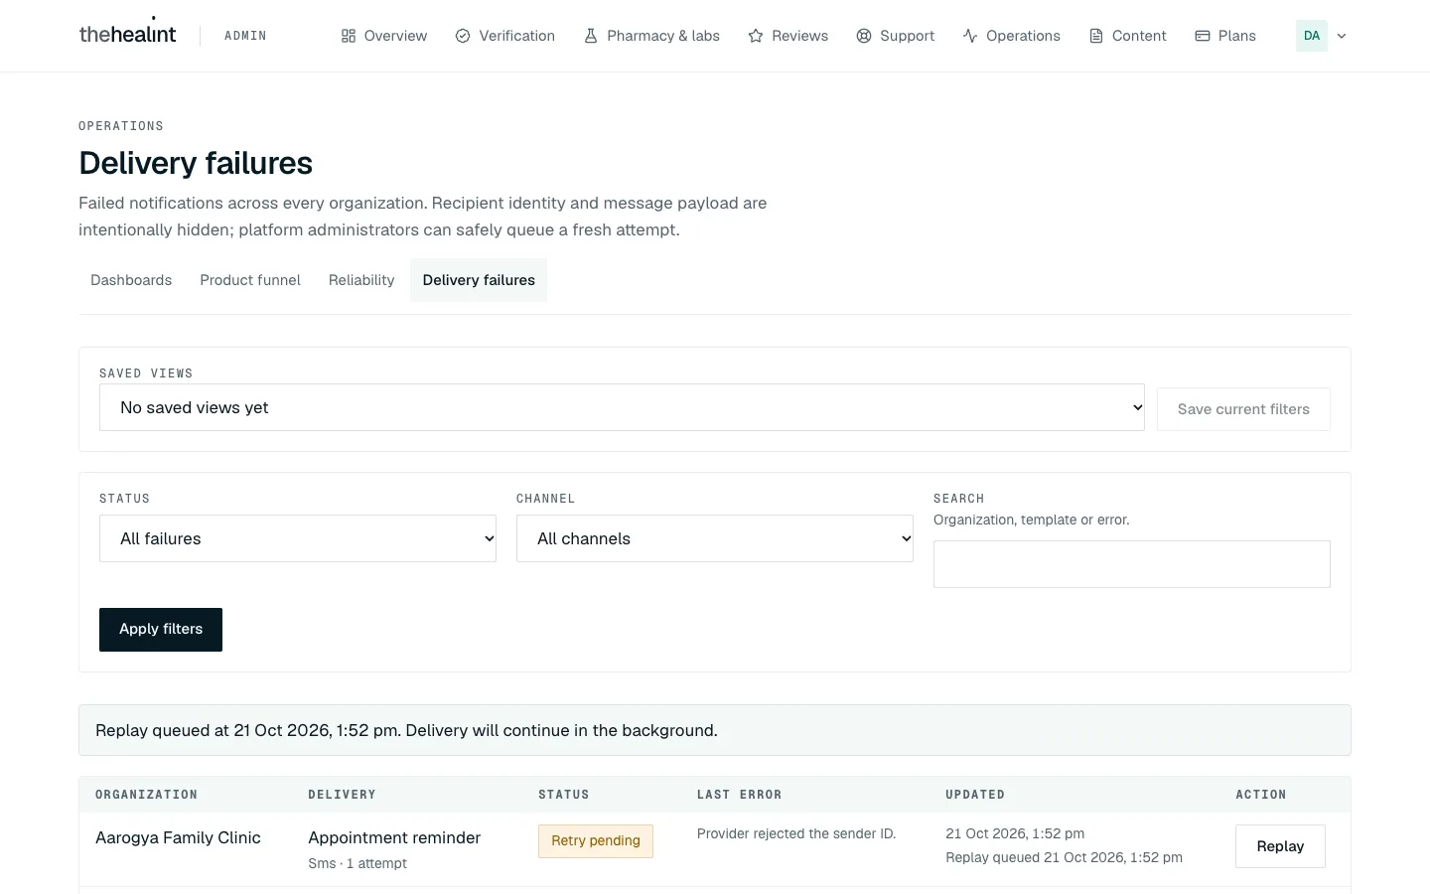Click the Aarogya Family Clinic organization cell
This screenshot has height=894, width=1430.
coord(179,838)
